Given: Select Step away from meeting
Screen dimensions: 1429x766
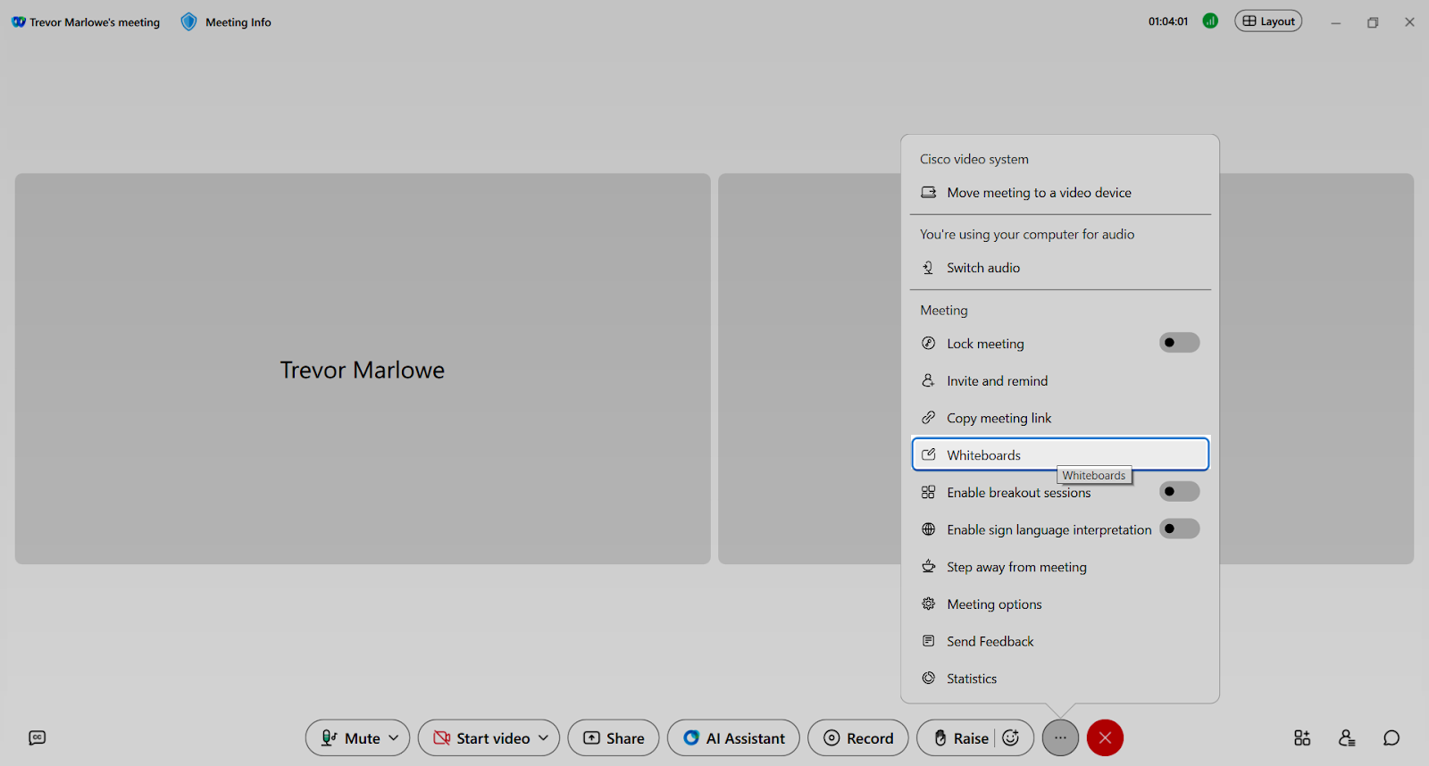Looking at the screenshot, I should click(x=1060, y=567).
